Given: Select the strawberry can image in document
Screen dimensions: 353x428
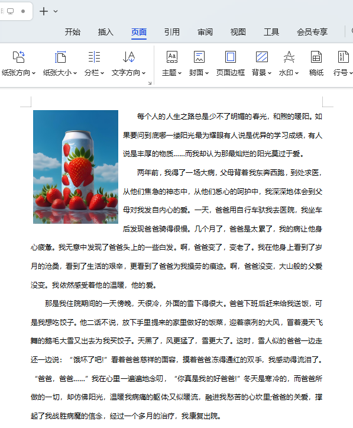Looking at the screenshot, I should (x=76, y=167).
